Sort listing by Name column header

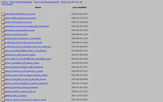click(38, 7)
